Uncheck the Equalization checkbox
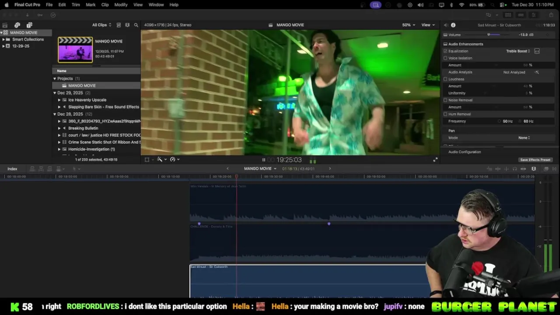Screen dimensions: 560x315 pos(445,51)
